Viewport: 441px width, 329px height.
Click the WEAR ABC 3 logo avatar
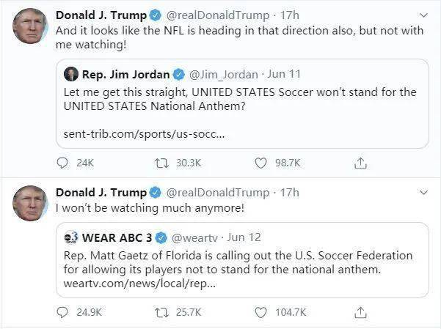[x=71, y=237]
